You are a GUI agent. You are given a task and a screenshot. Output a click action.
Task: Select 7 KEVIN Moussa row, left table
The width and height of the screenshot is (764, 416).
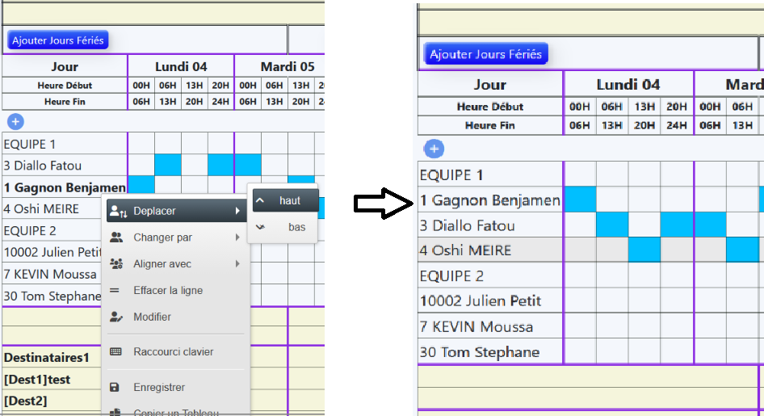pyautogui.click(x=52, y=275)
